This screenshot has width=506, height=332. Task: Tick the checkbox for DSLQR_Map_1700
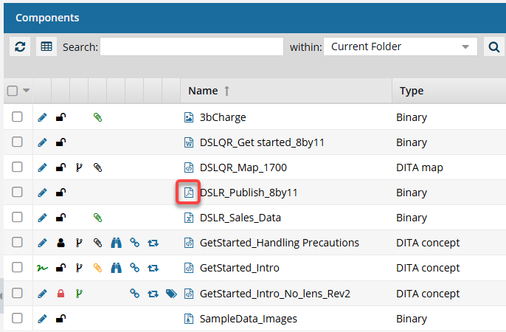[x=18, y=167]
